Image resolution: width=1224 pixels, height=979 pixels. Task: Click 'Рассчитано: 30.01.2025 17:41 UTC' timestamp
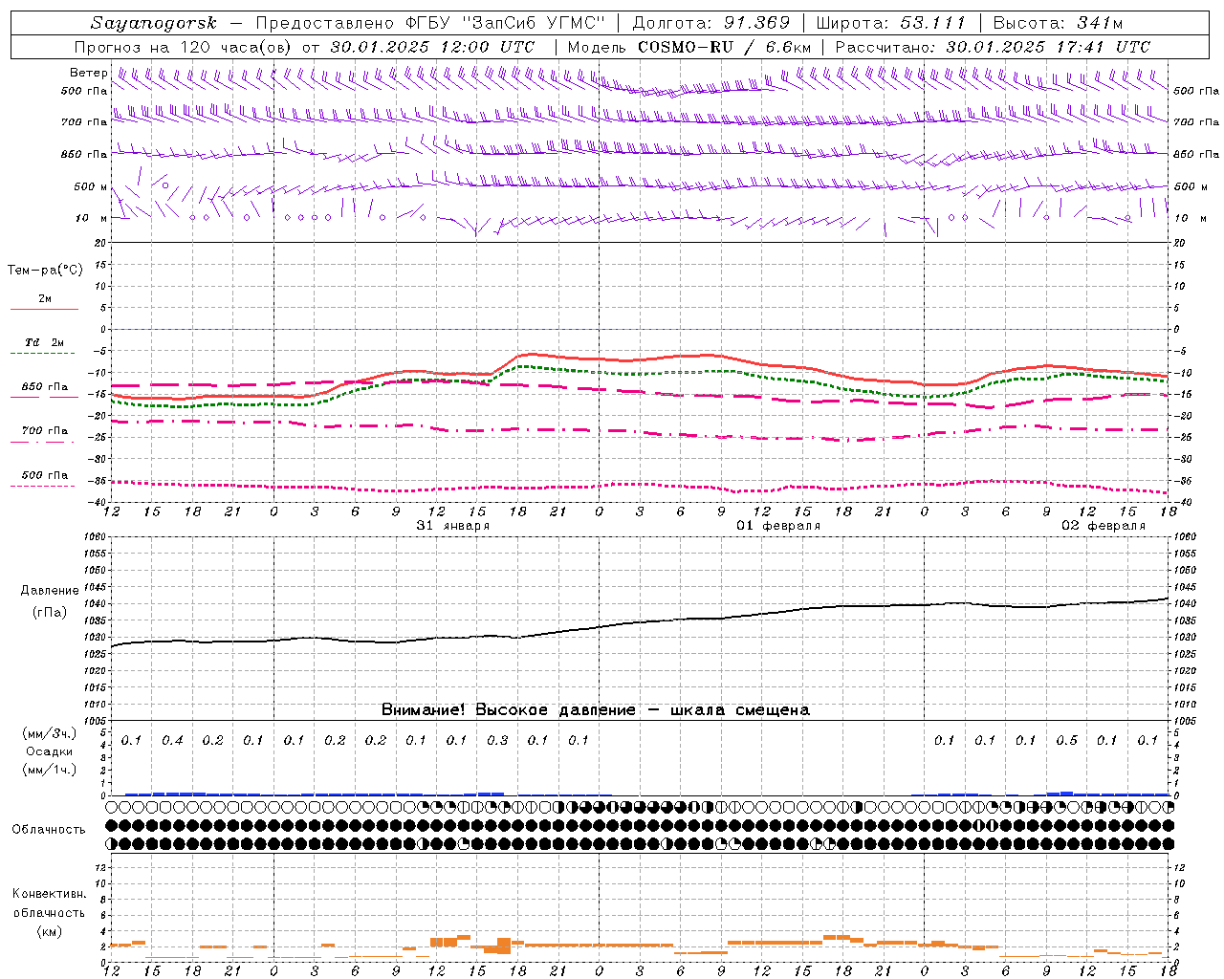[x=993, y=47]
